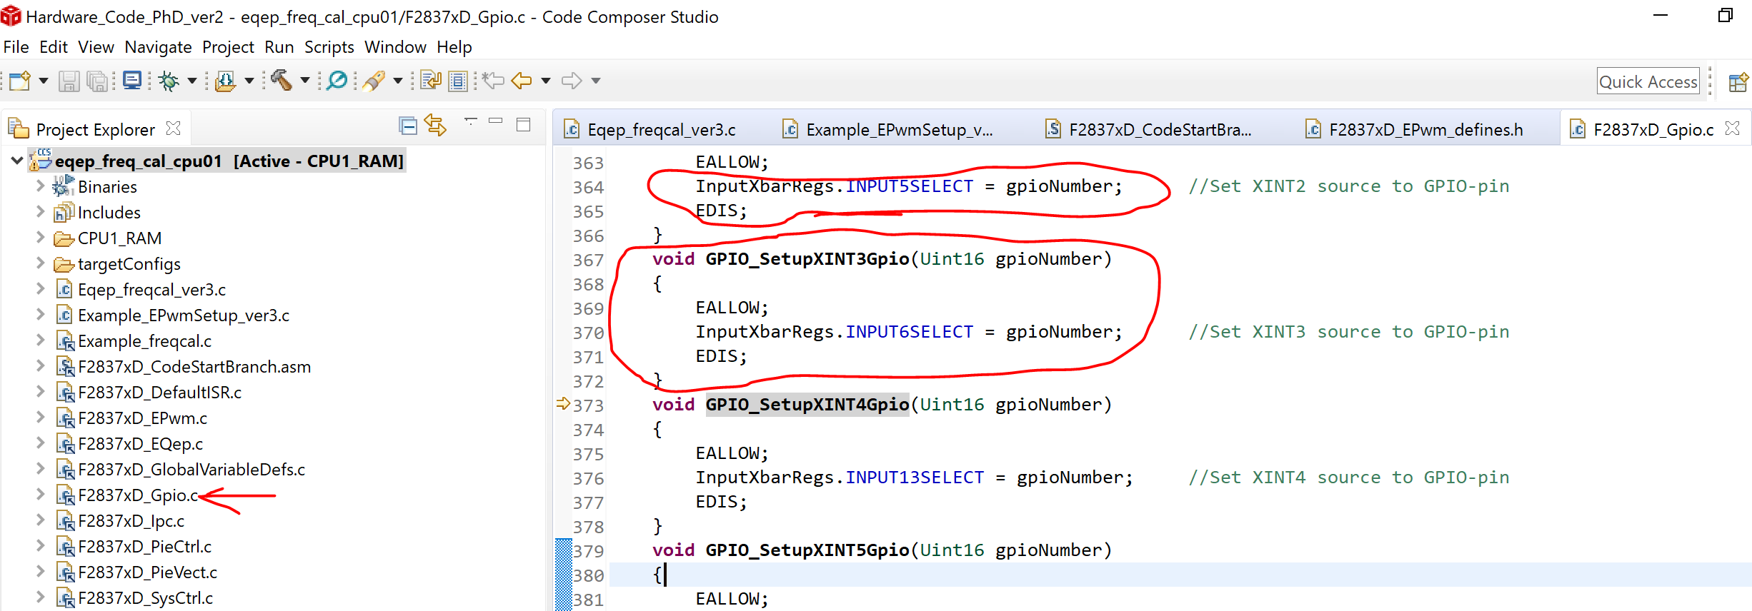Expand the Includes folder
1752x611 pixels.
coord(41,212)
